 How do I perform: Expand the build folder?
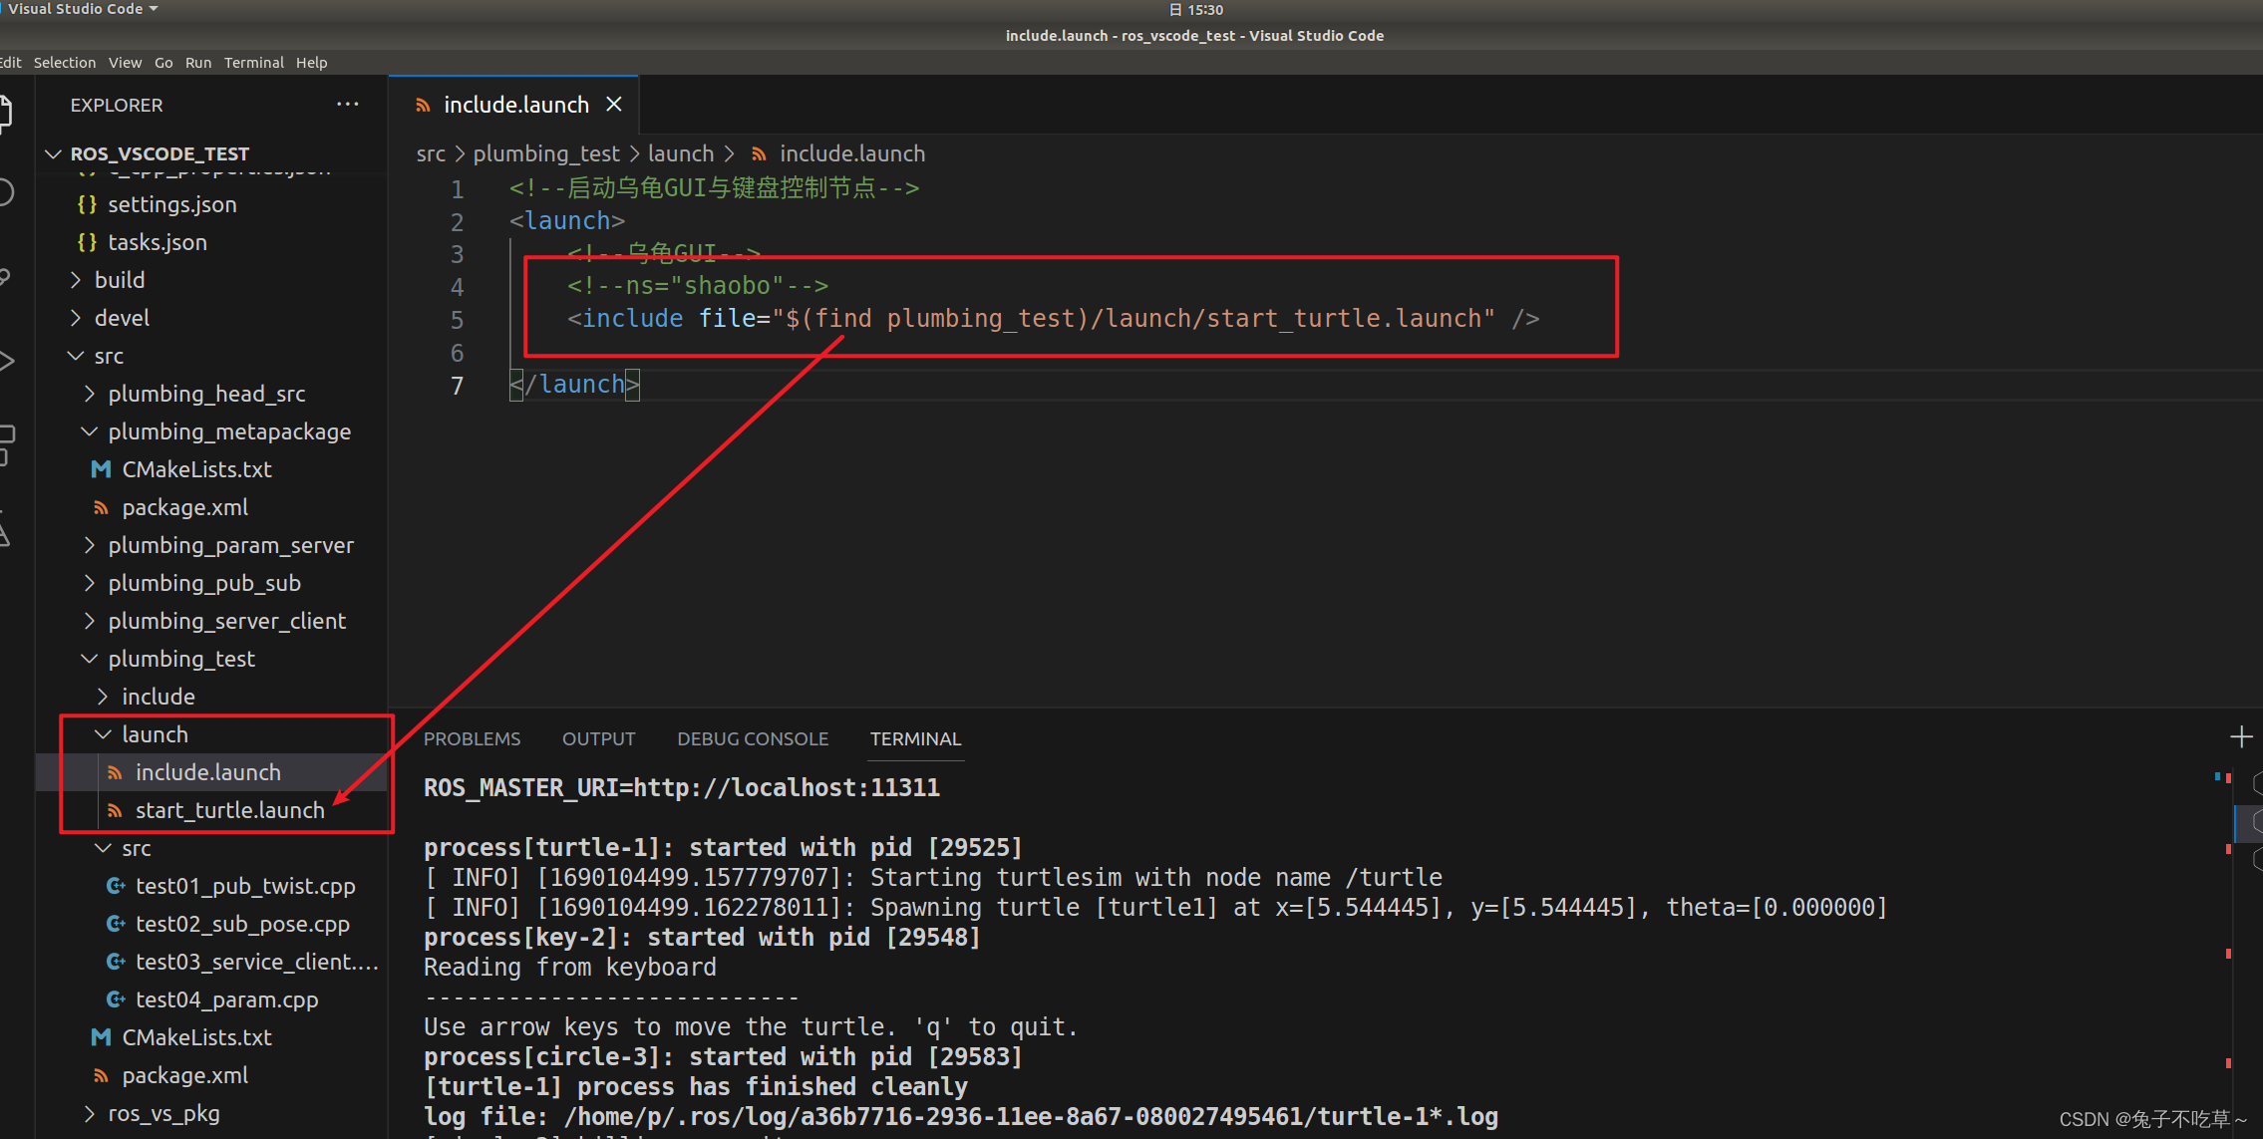(119, 280)
